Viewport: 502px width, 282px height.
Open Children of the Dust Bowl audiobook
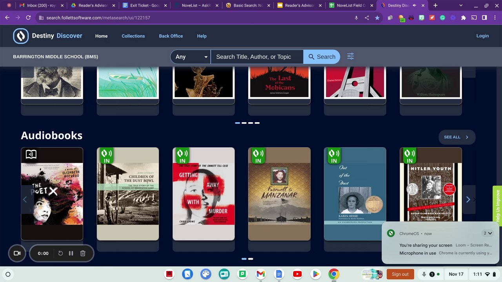(128, 194)
